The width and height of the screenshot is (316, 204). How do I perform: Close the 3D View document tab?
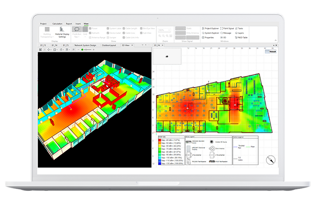coord(132,46)
